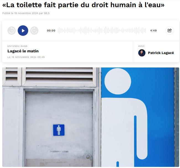The width and height of the screenshot is (180, 168).
Task: Click Patrick Lagacé's avatar photo
Action: click(142, 53)
